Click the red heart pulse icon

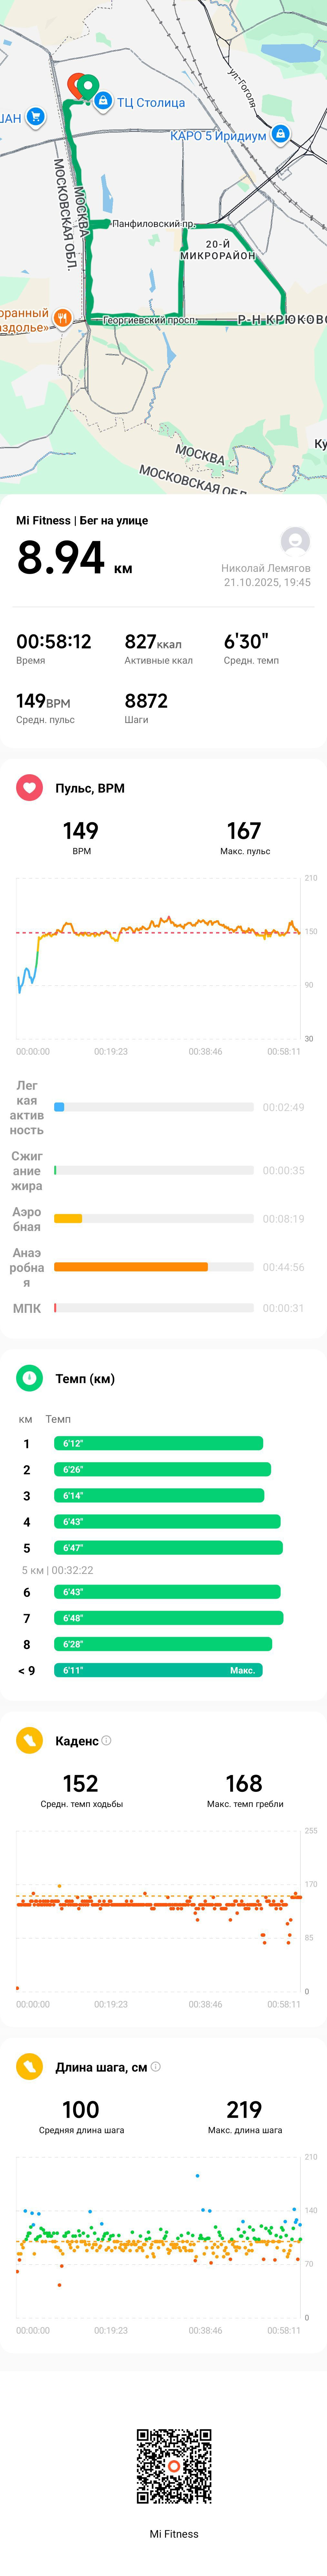click(x=29, y=788)
